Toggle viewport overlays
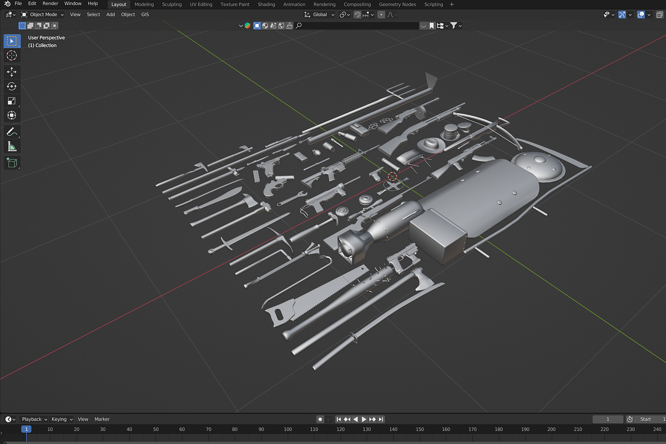Screen dimensions: 666x444 tap(641, 14)
